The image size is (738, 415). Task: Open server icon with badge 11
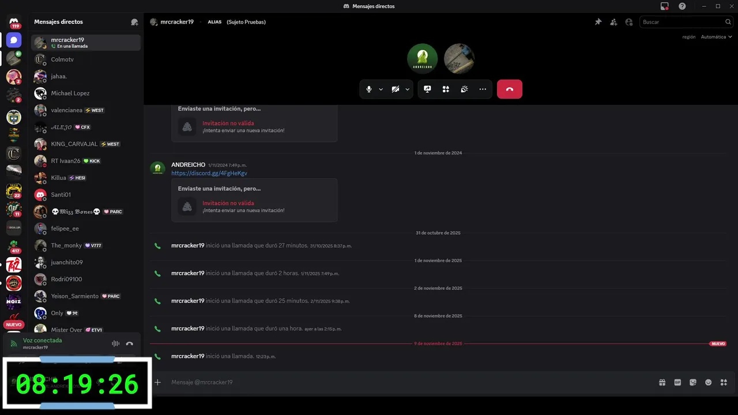click(14, 209)
